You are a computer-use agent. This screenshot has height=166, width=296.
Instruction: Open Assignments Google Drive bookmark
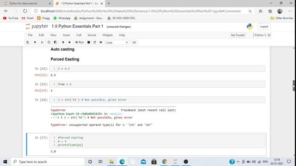point(88,18)
